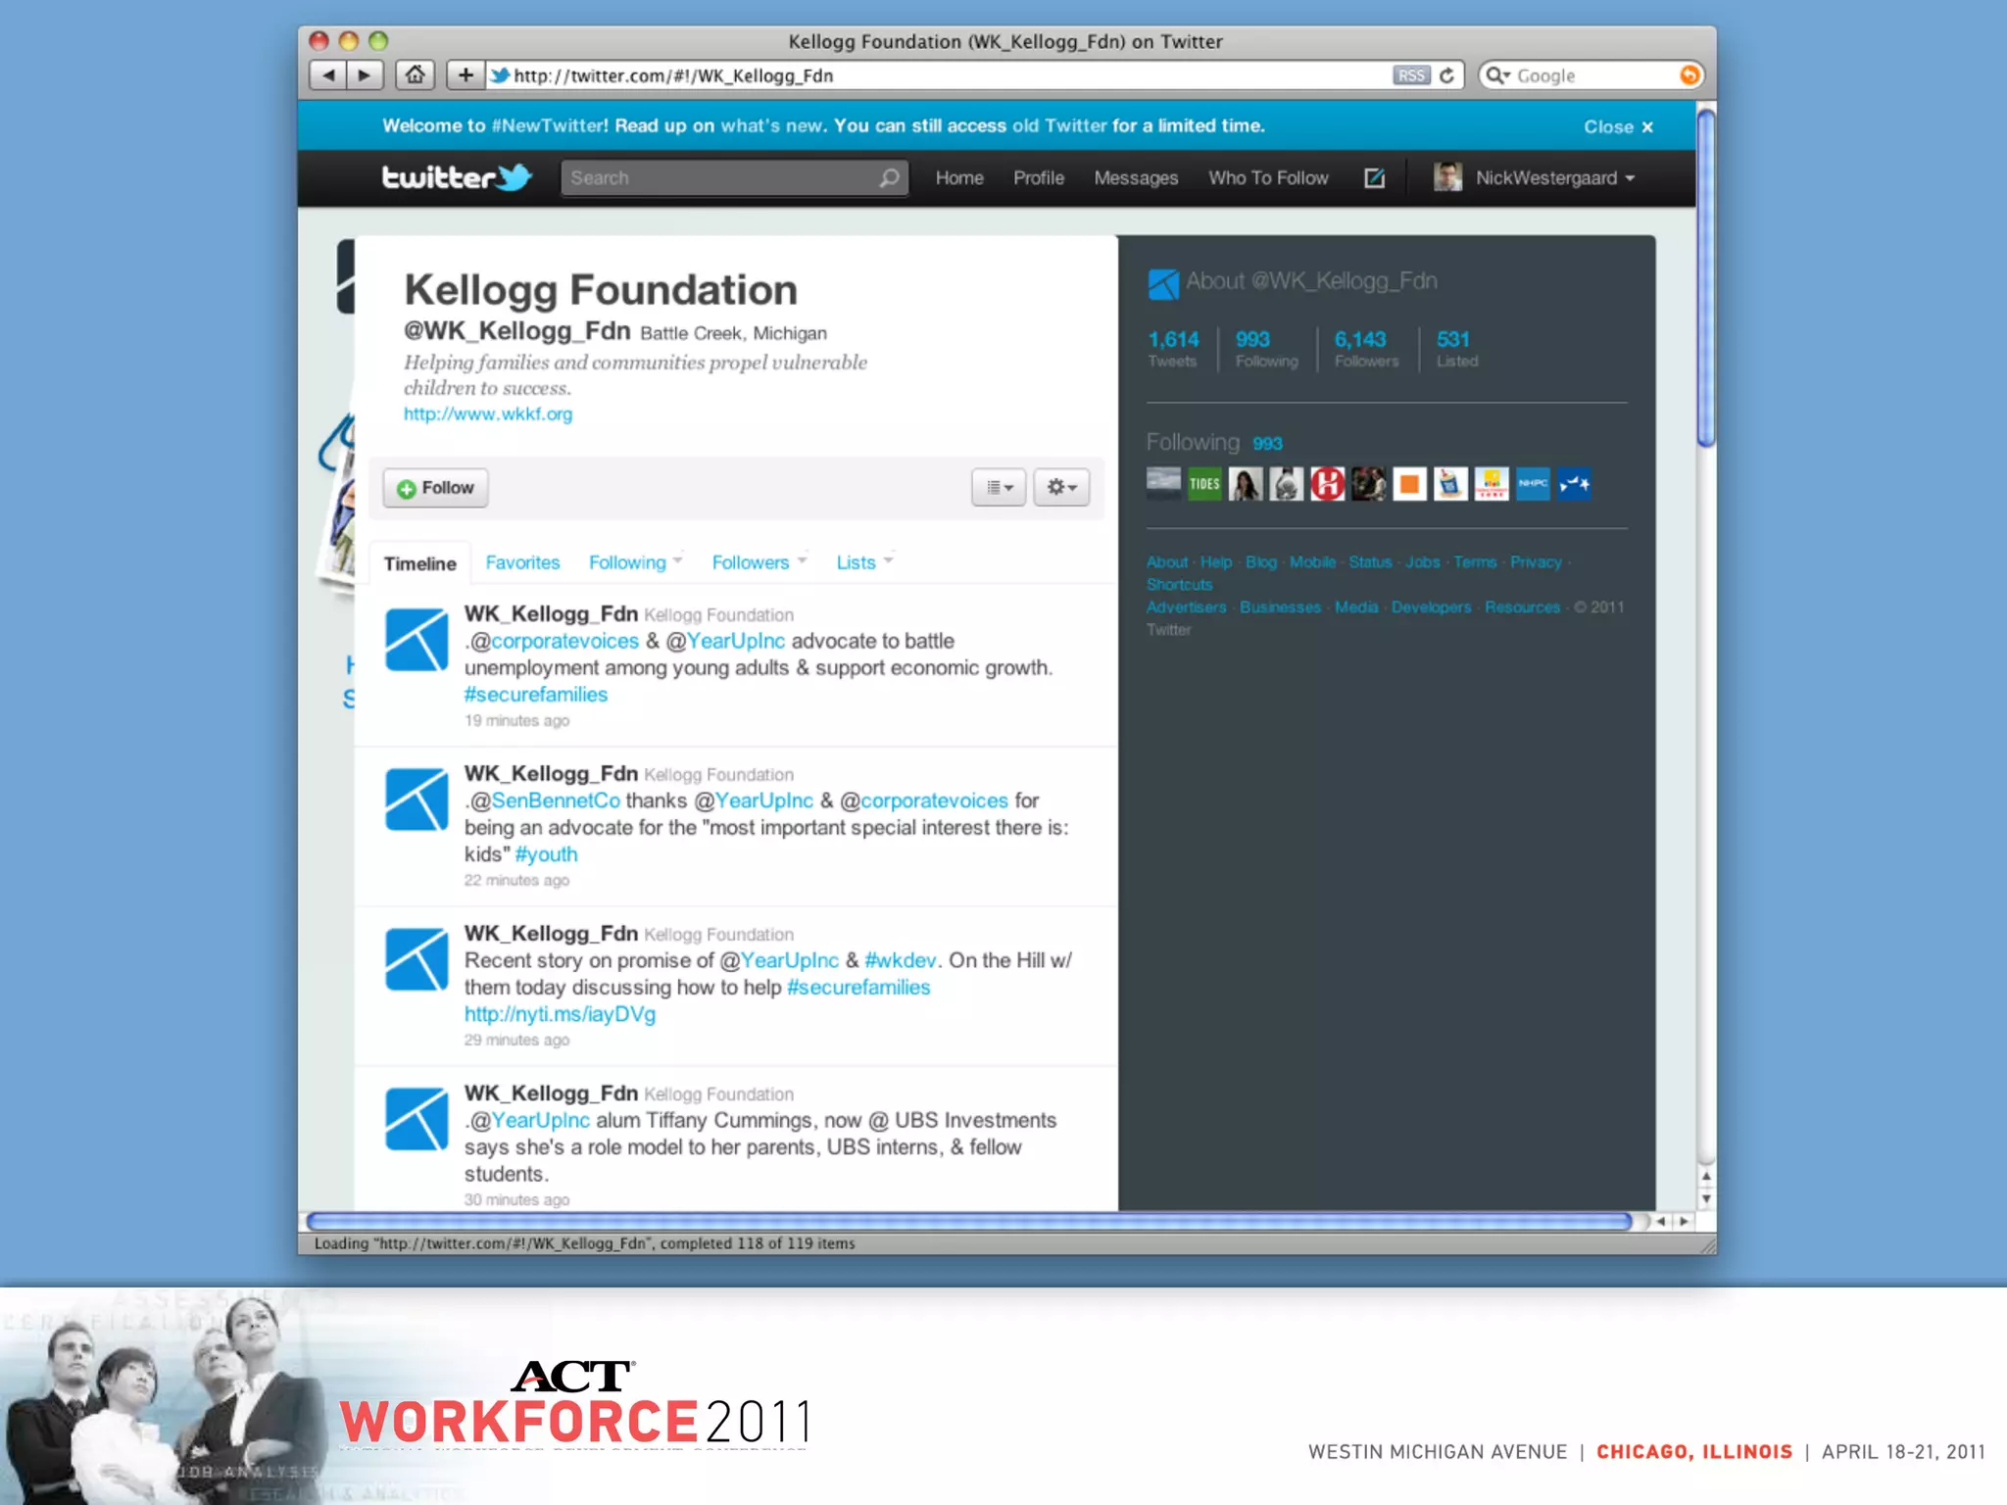Screen dimensions: 2007x1505
Task: Open Profile in the Twitter top bar
Action: point(1039,177)
